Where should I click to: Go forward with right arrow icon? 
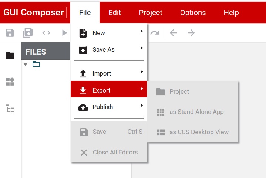click(191, 33)
